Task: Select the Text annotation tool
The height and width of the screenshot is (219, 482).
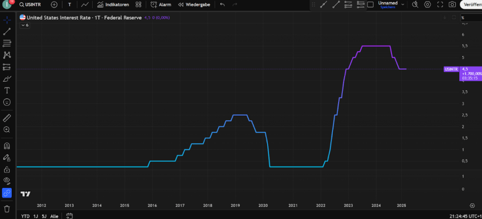Action: (7, 90)
